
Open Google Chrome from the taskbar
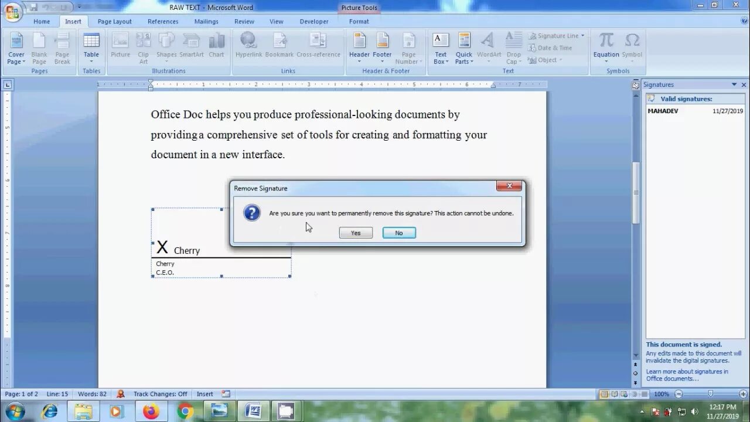pyautogui.click(x=185, y=411)
